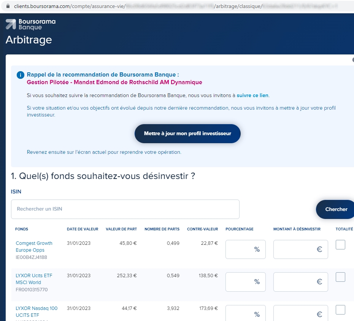Click percentage field for LYXOR MSCI World

point(245,282)
